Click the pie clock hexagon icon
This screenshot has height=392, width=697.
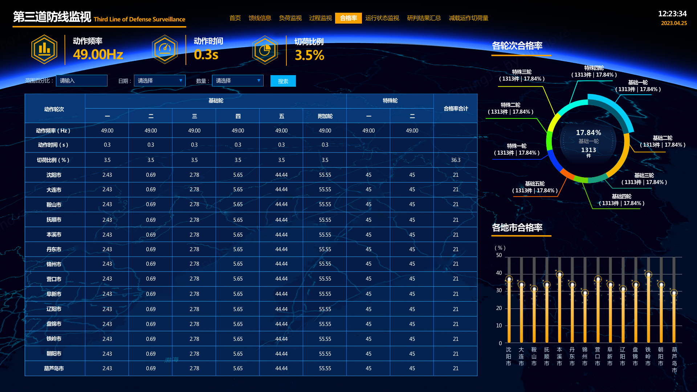click(x=265, y=50)
